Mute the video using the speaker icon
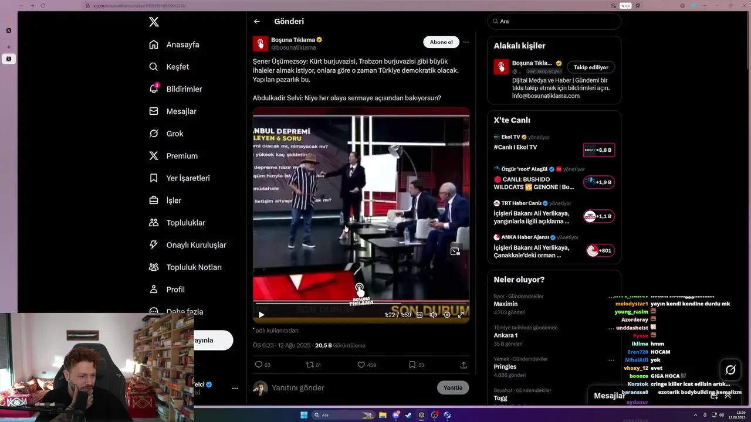The height and width of the screenshot is (422, 751). [433, 315]
